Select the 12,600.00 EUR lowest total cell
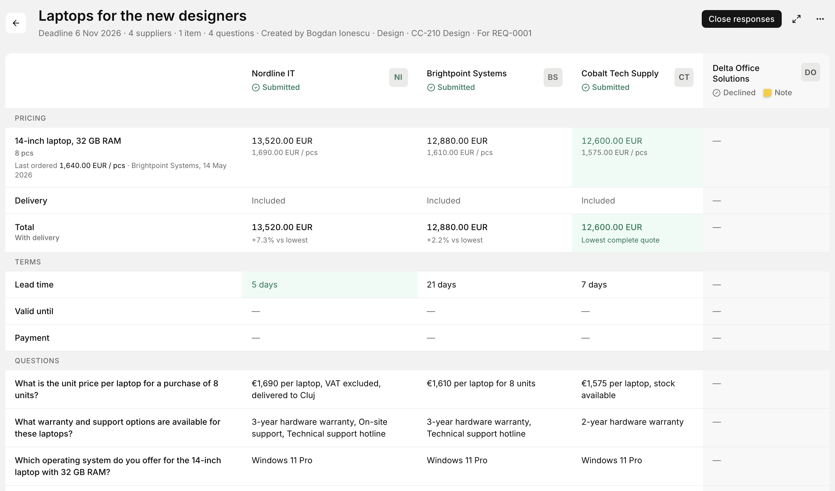Viewport: 835px width, 491px height. [637, 233]
